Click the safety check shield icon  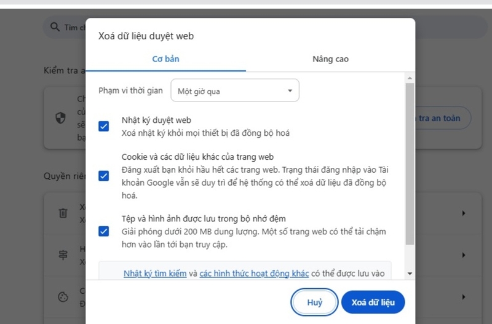[60, 118]
